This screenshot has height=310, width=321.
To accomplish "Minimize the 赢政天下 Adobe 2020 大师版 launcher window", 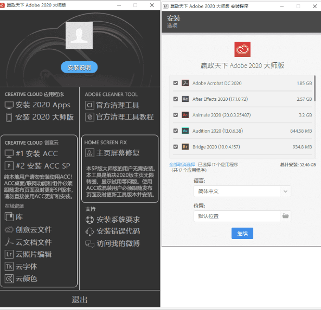I will 119,5.
